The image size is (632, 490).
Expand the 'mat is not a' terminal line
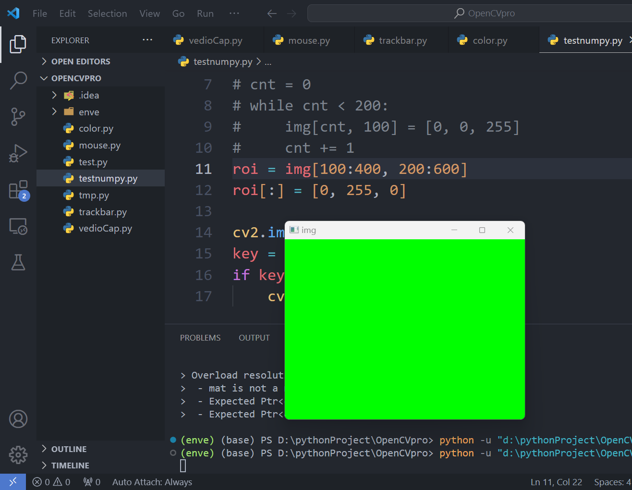[x=183, y=388]
